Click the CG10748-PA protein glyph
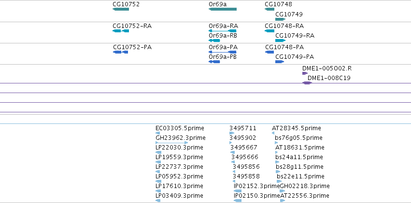Viewport: 411px width, 203px height. tap(269, 52)
